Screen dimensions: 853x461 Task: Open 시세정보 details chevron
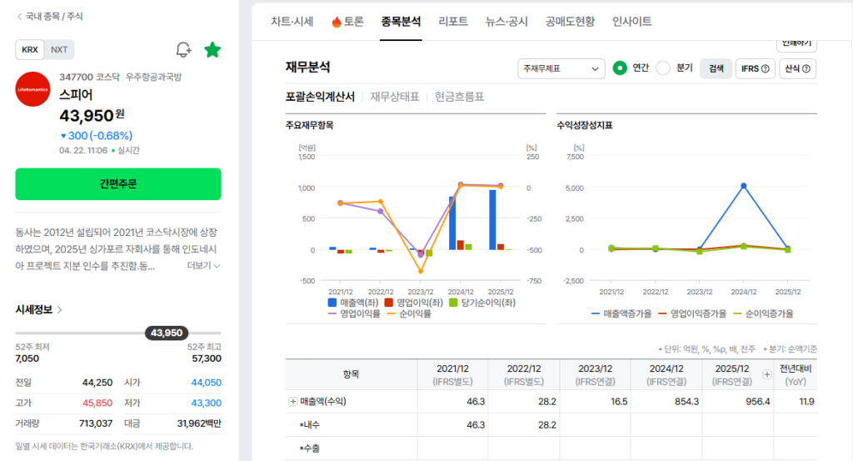[x=60, y=309]
